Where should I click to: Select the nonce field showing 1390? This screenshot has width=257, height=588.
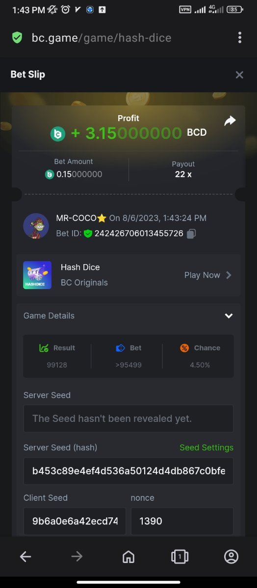point(182,521)
